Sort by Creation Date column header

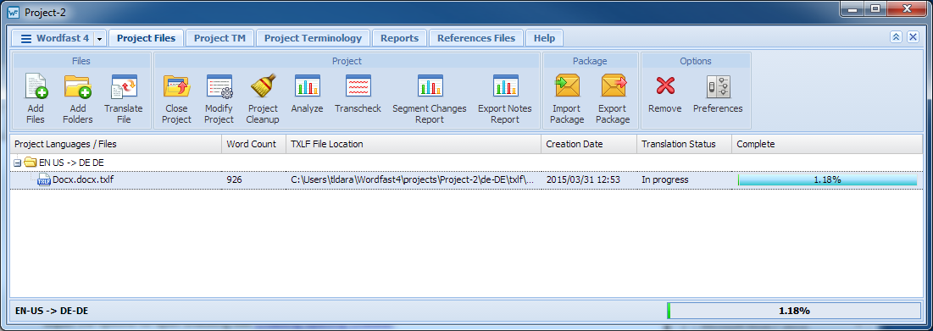(x=589, y=144)
